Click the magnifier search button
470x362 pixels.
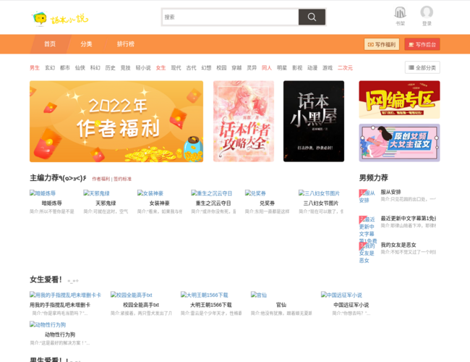point(312,17)
